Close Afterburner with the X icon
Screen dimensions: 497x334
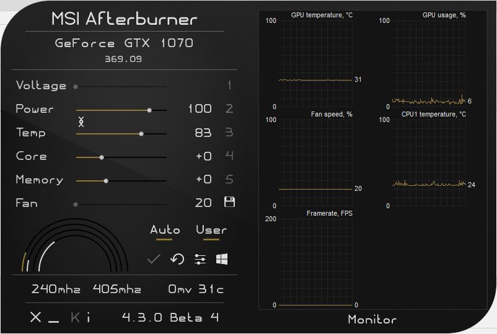pyautogui.click(x=35, y=317)
